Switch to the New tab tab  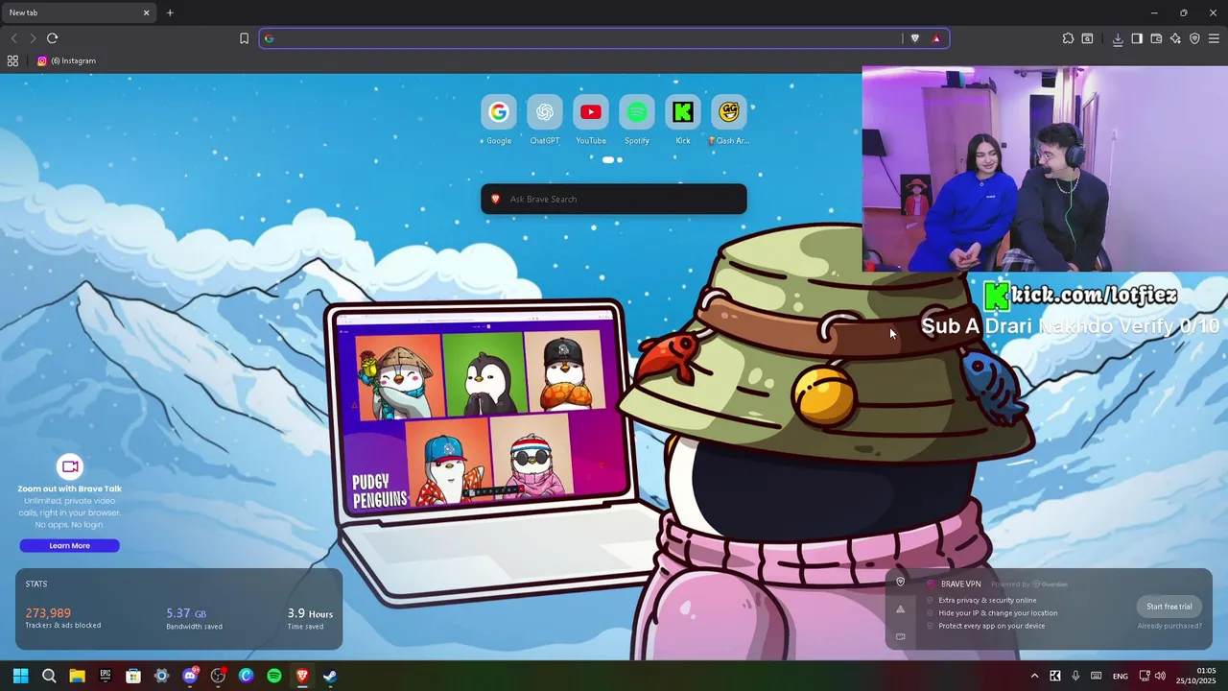point(77,12)
